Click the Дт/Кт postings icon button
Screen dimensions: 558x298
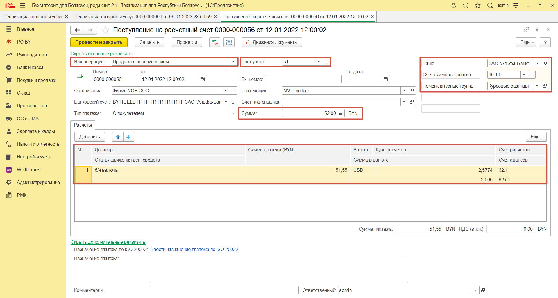click(x=215, y=42)
